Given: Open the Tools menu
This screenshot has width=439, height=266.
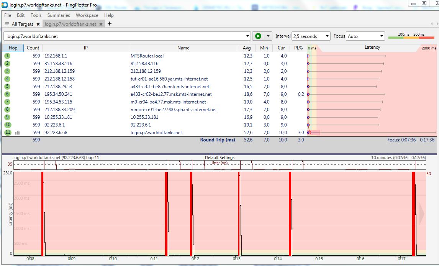Looking at the screenshot, I should tap(36, 15).
